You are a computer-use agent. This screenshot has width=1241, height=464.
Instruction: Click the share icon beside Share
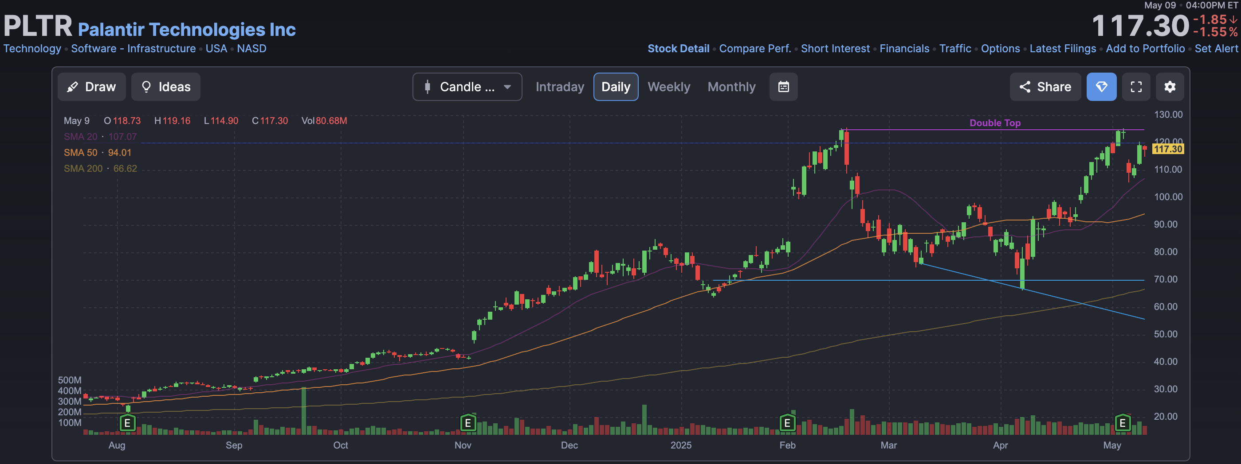[1025, 87]
